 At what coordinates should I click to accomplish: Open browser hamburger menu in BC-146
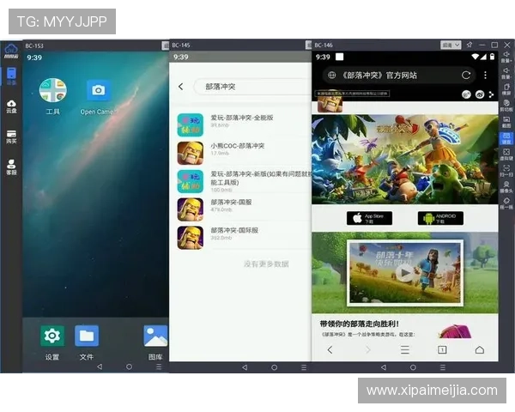405,350
